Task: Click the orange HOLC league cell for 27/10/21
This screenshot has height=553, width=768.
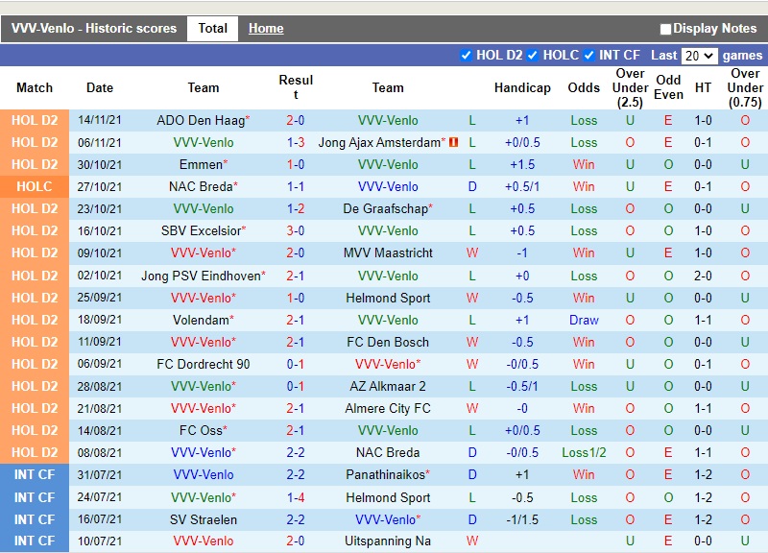Action: pyautogui.click(x=35, y=186)
